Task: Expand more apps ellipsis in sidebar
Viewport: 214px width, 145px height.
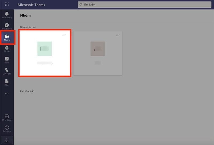Action: tap(7, 94)
